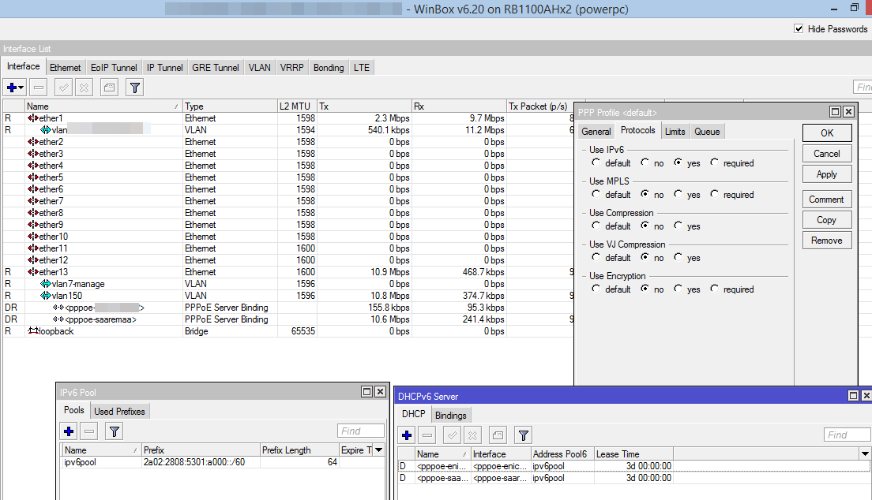Open the Limits tab in PPP Profile

point(675,132)
